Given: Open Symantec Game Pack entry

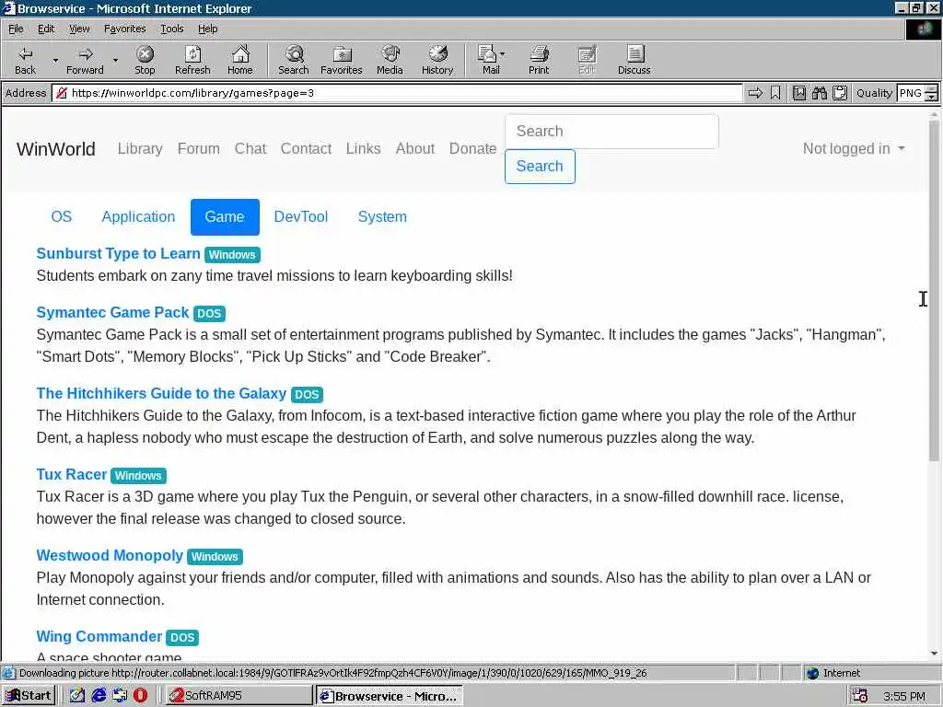Looking at the screenshot, I should (x=112, y=313).
